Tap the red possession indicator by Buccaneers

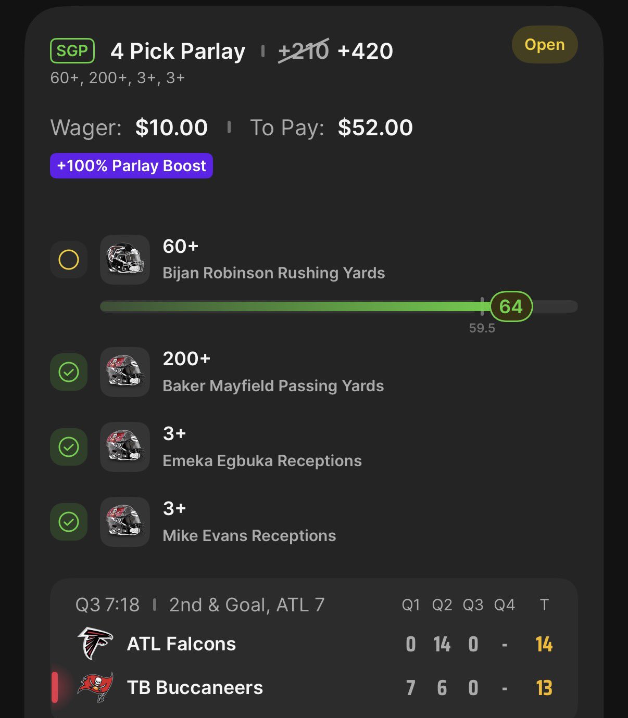pyautogui.click(x=55, y=687)
